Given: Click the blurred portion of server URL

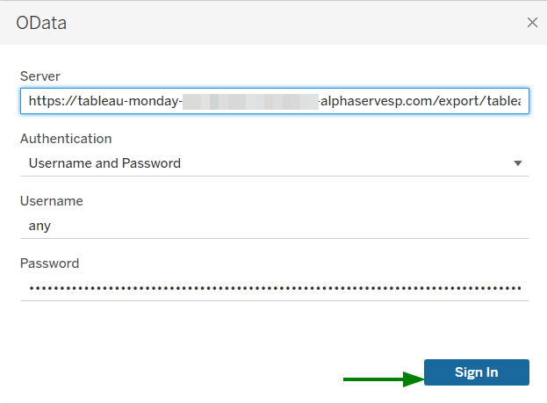Looking at the screenshot, I should click(250, 101).
